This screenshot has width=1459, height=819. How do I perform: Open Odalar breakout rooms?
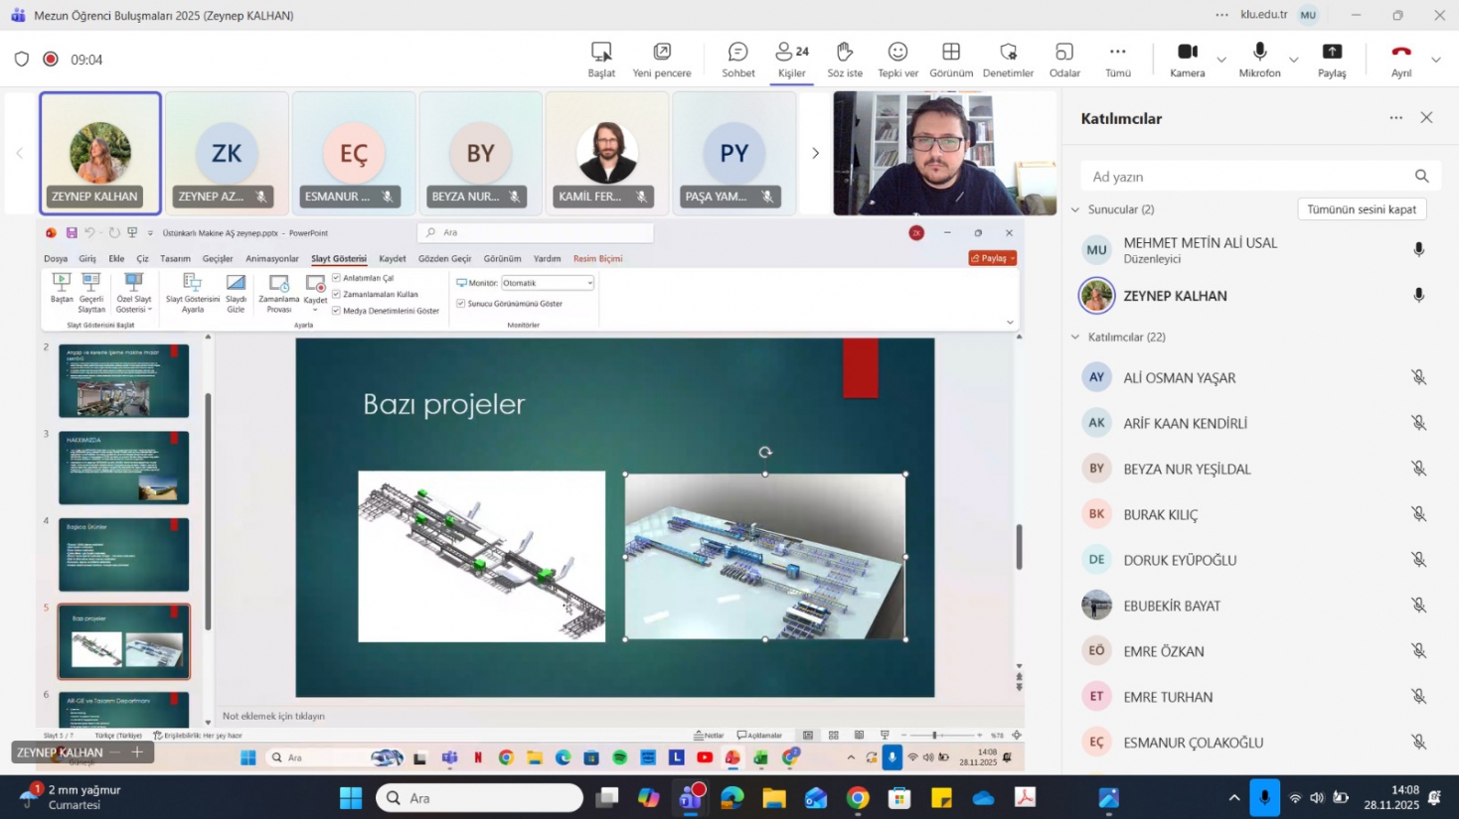1063,59
